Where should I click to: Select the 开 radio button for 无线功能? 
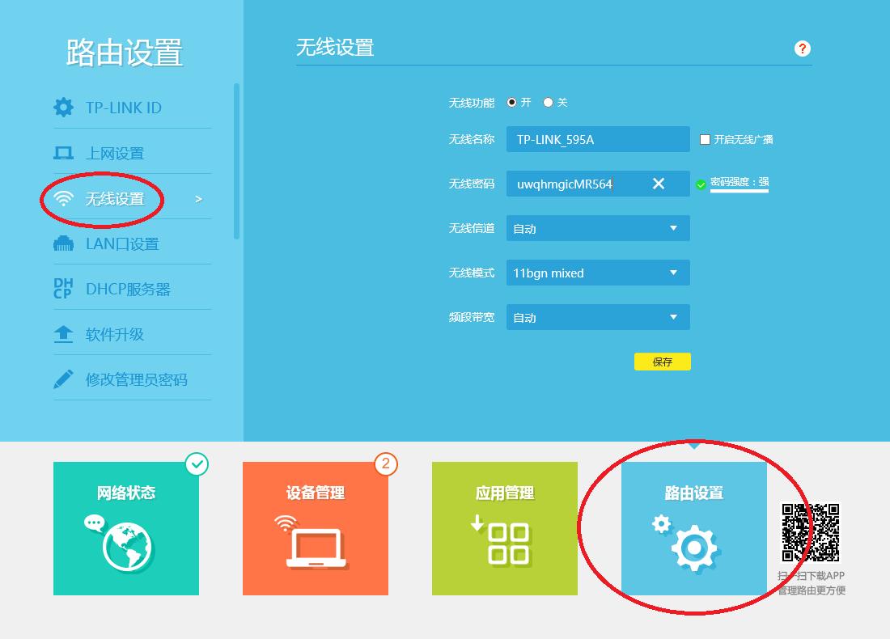[x=511, y=102]
